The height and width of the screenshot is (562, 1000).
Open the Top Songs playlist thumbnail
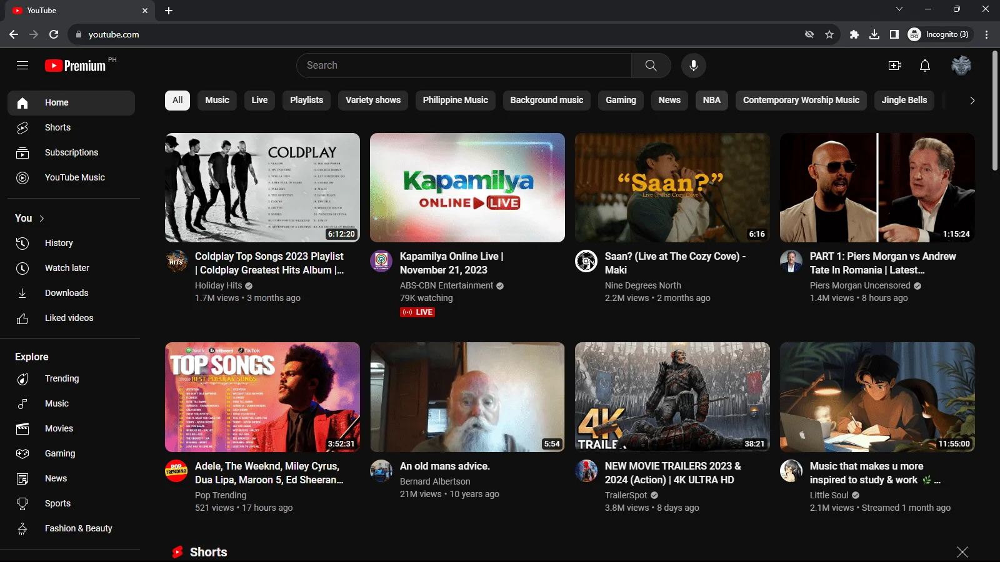click(x=262, y=397)
